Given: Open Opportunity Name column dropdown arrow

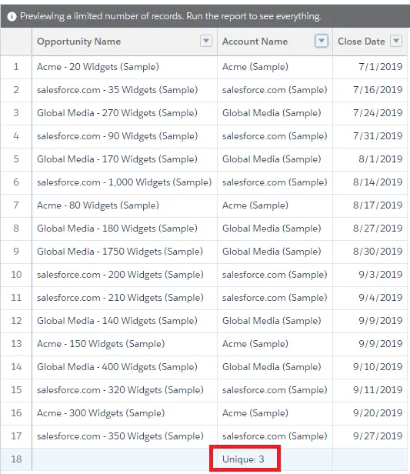Looking at the screenshot, I should [206, 41].
